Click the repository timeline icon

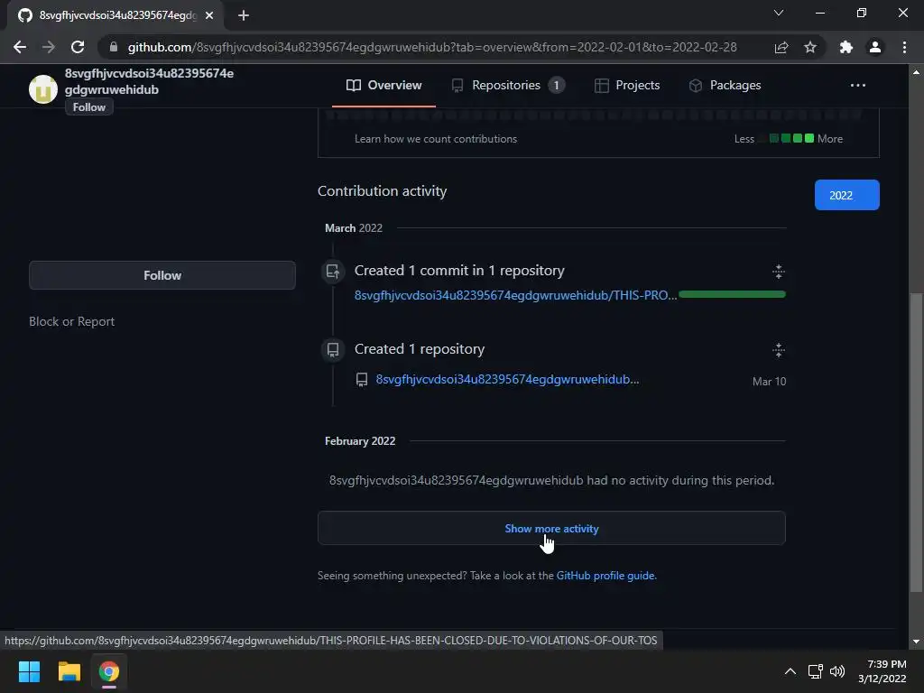333,350
